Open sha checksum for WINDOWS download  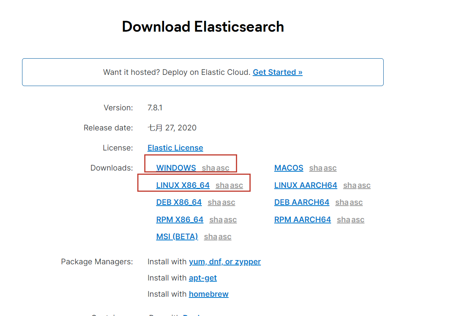(208, 168)
